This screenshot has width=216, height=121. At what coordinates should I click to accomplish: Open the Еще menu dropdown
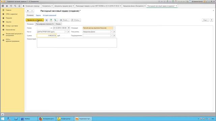pos(206,20)
